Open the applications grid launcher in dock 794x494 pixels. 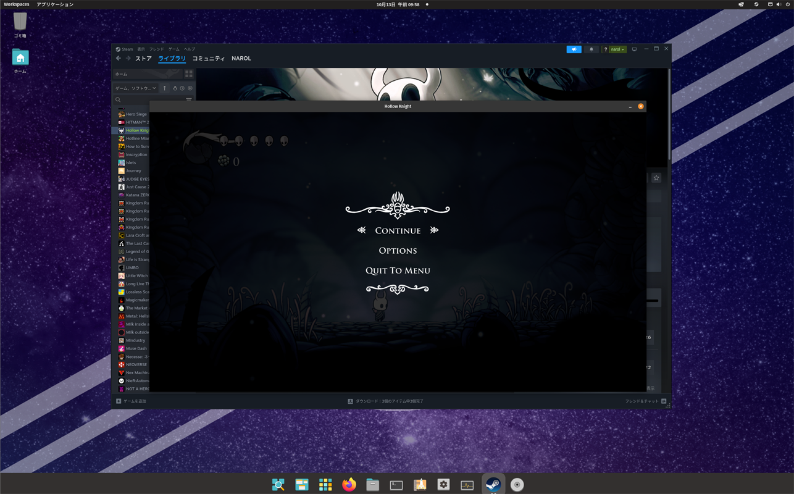[325, 485]
